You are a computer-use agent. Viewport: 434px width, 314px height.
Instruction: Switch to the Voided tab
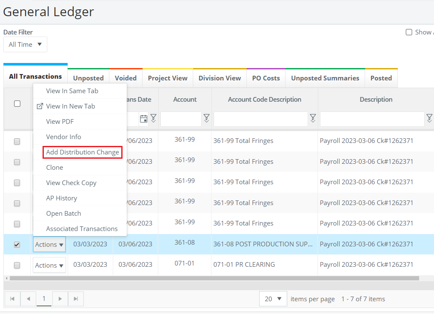pos(126,78)
